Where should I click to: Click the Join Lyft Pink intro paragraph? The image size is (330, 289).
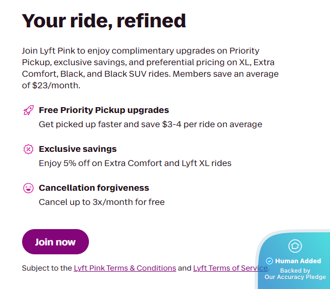151,68
